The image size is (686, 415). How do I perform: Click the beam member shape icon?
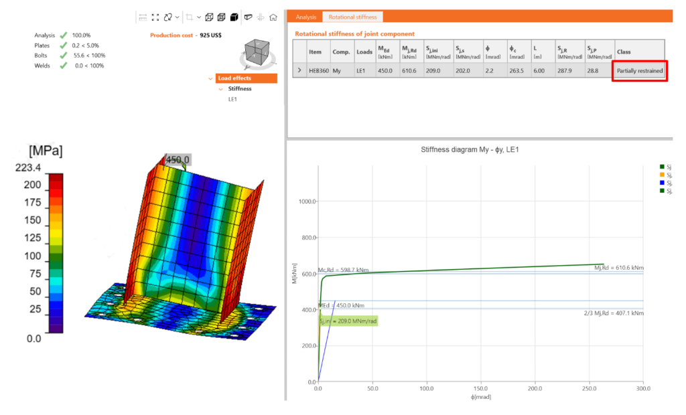click(249, 17)
